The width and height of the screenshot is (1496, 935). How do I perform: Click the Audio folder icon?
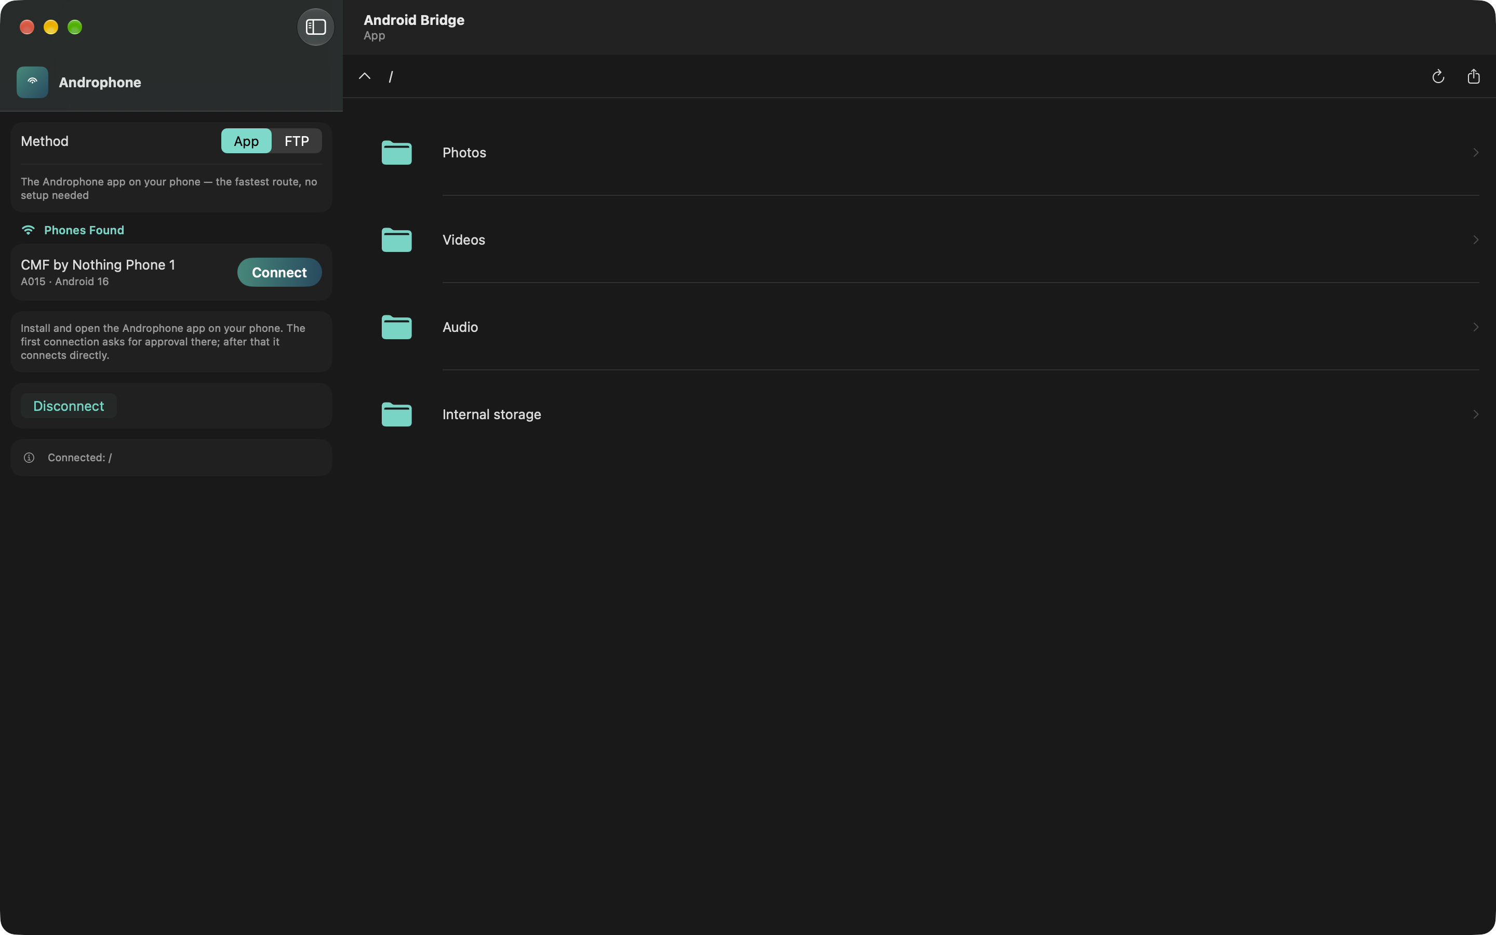(397, 327)
